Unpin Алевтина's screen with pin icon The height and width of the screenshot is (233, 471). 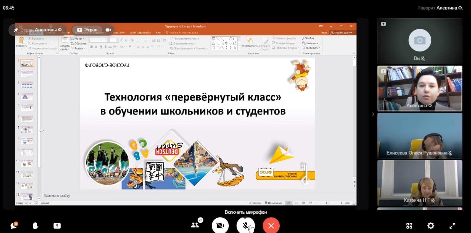coord(16,30)
